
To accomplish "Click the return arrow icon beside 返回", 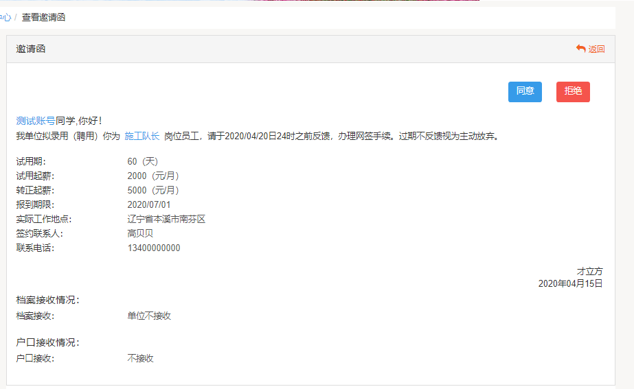I will coord(580,49).
